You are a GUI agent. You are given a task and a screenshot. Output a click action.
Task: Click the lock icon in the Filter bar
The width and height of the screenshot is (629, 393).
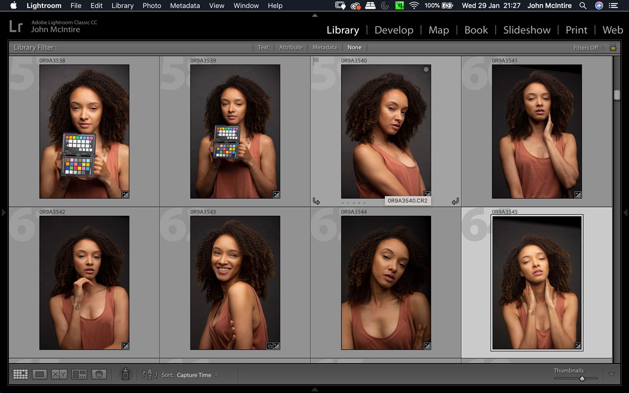point(613,47)
